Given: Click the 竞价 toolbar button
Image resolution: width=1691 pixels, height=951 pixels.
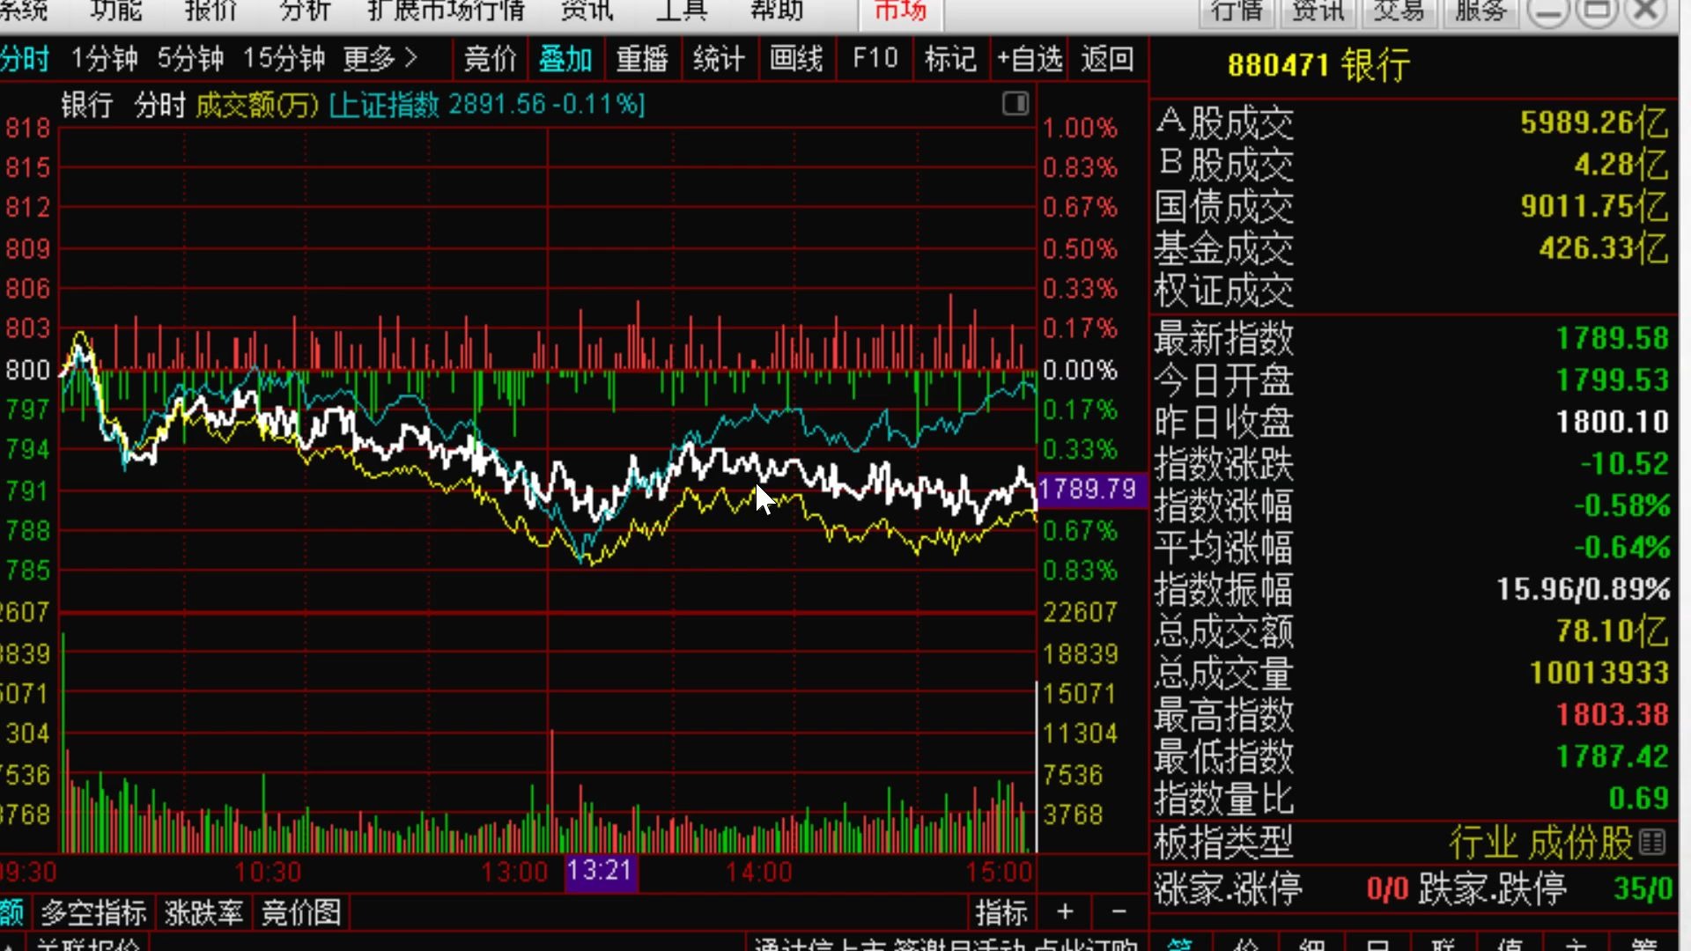Looking at the screenshot, I should pos(490,59).
